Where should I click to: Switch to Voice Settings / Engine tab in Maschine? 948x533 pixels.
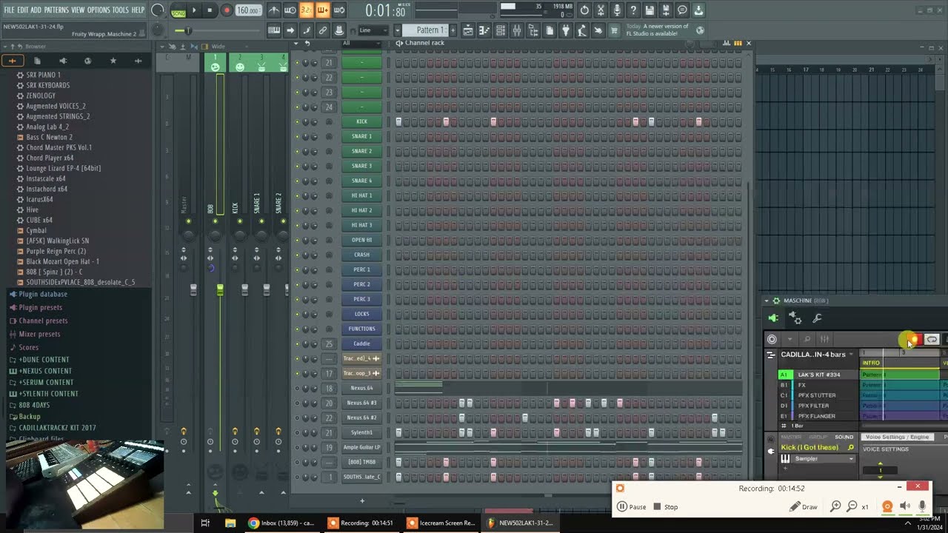(x=895, y=438)
